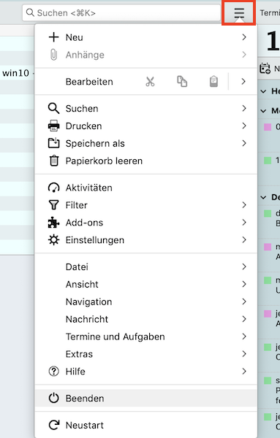Select Termine und Aufgaben menu item
Screen dimensions: 280x438
pyautogui.click(x=146, y=337)
